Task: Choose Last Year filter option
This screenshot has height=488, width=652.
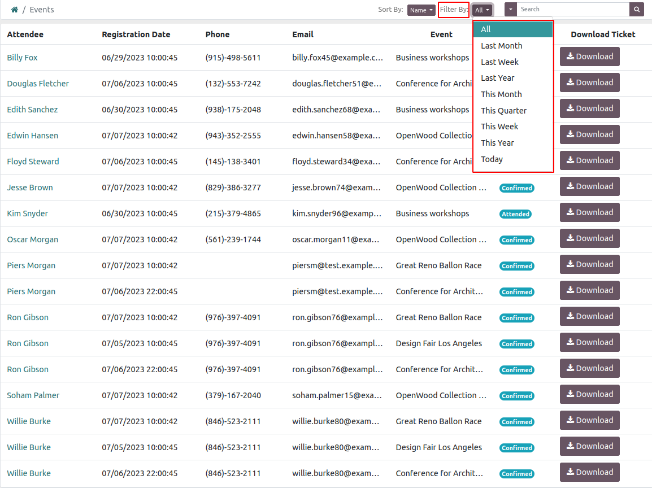Action: tap(513, 78)
